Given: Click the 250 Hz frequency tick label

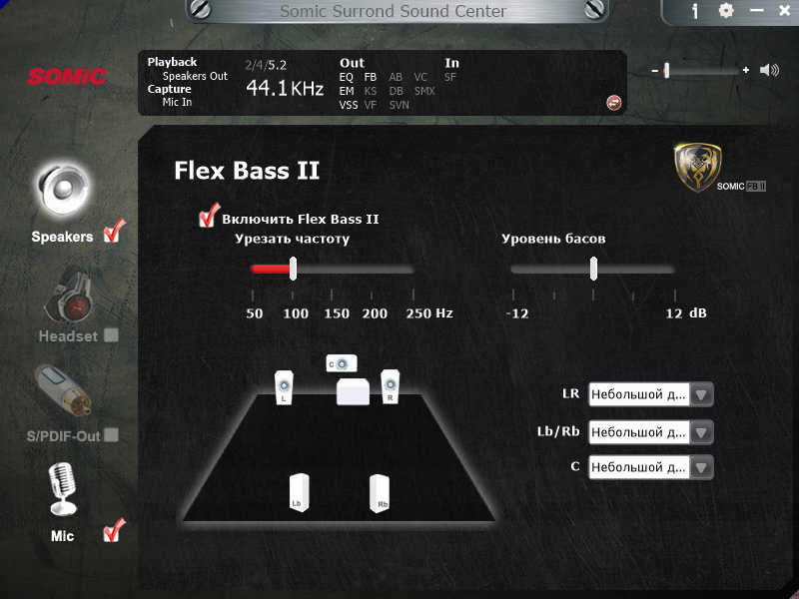Looking at the screenshot, I should click(x=429, y=313).
